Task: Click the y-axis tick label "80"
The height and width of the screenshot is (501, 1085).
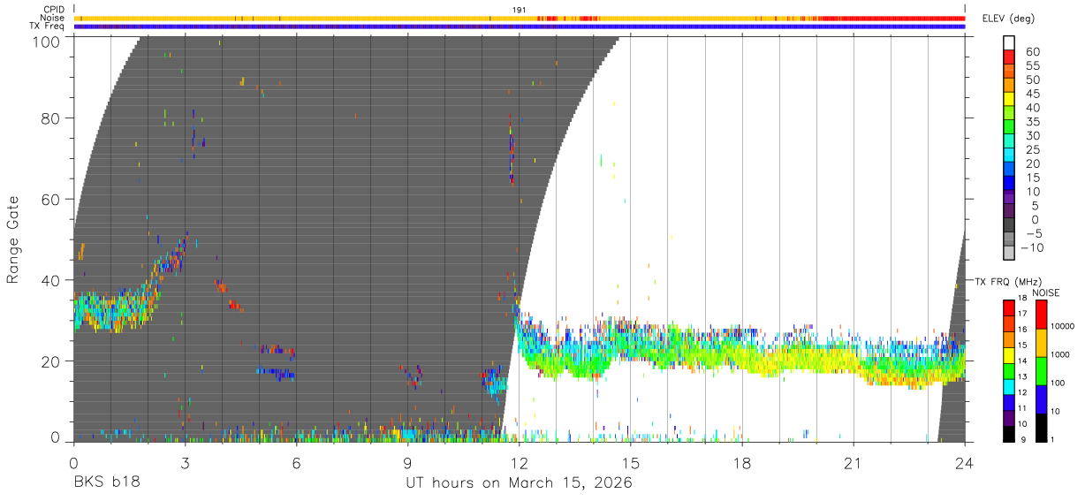Action: [x=50, y=118]
